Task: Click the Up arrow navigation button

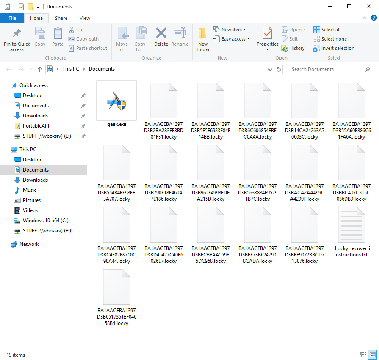Action: [40, 69]
